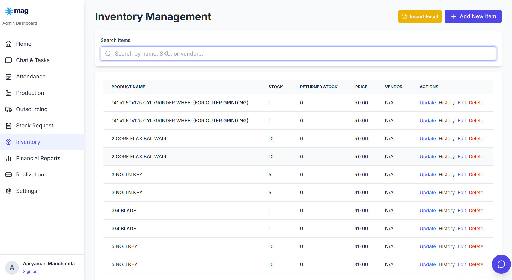Open Settings with the gear icon
The height and width of the screenshot is (280, 512).
point(8,191)
